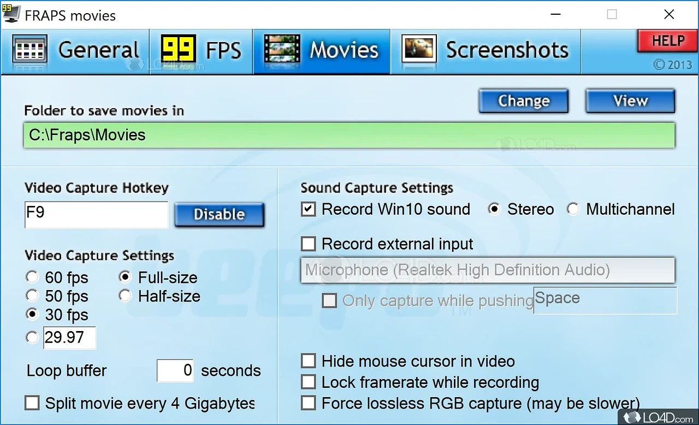Click the Loop buffer seconds field
The width and height of the screenshot is (699, 425).
175,371
